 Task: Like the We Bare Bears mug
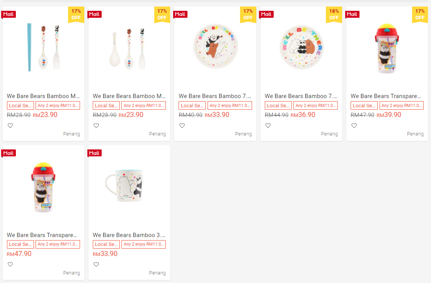96,264
